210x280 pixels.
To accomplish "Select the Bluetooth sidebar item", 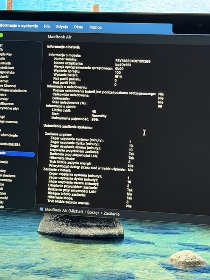I will point(6,63).
